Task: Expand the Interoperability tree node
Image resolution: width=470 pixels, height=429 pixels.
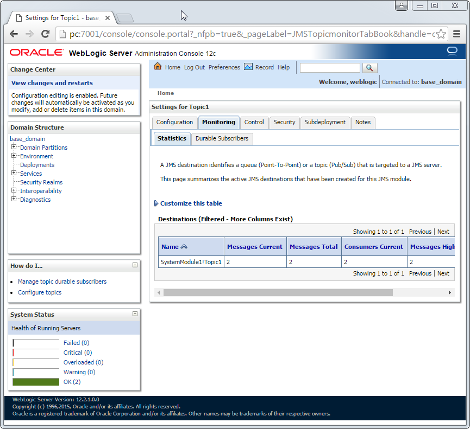Action: pyautogui.click(x=14, y=190)
